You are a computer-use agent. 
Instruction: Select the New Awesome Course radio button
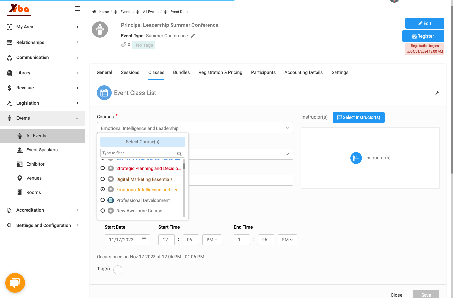[x=103, y=211]
